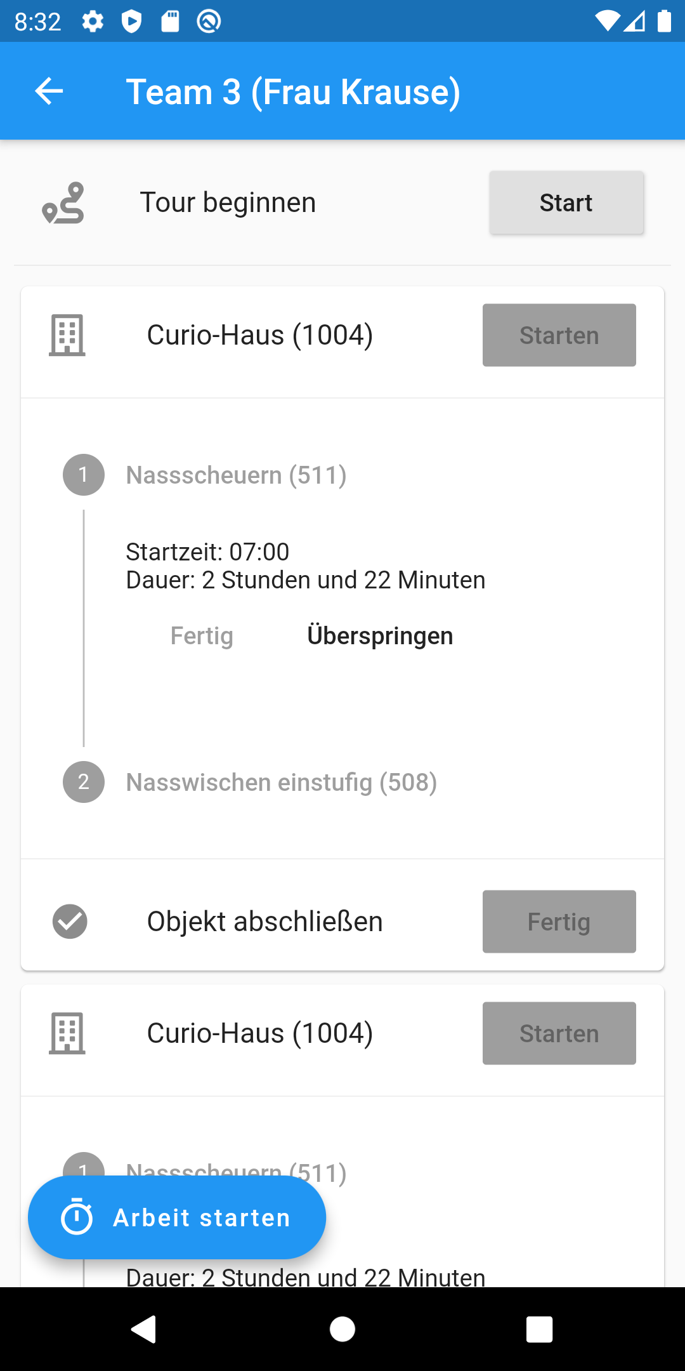Tap the Android home navigation button

[342, 1329]
